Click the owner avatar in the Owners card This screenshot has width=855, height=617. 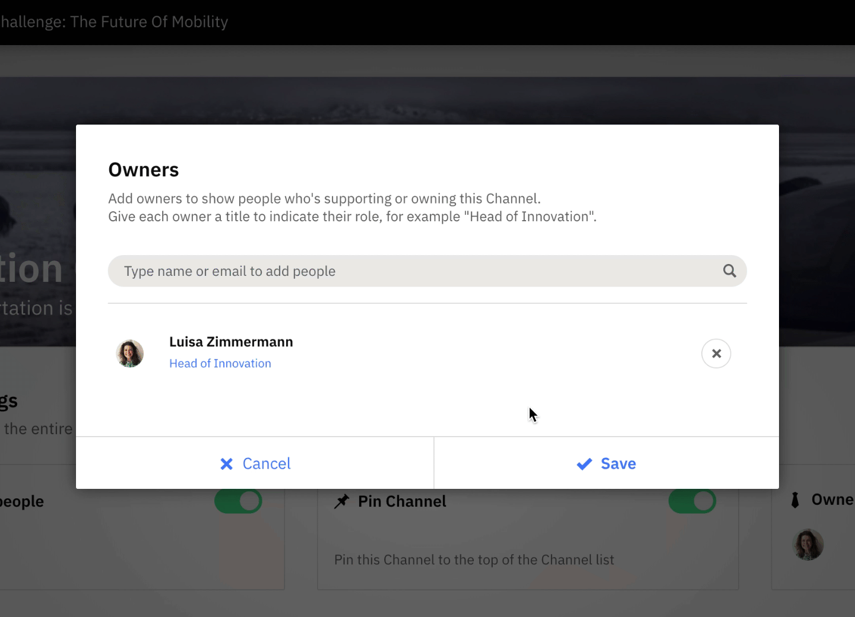pos(808,545)
